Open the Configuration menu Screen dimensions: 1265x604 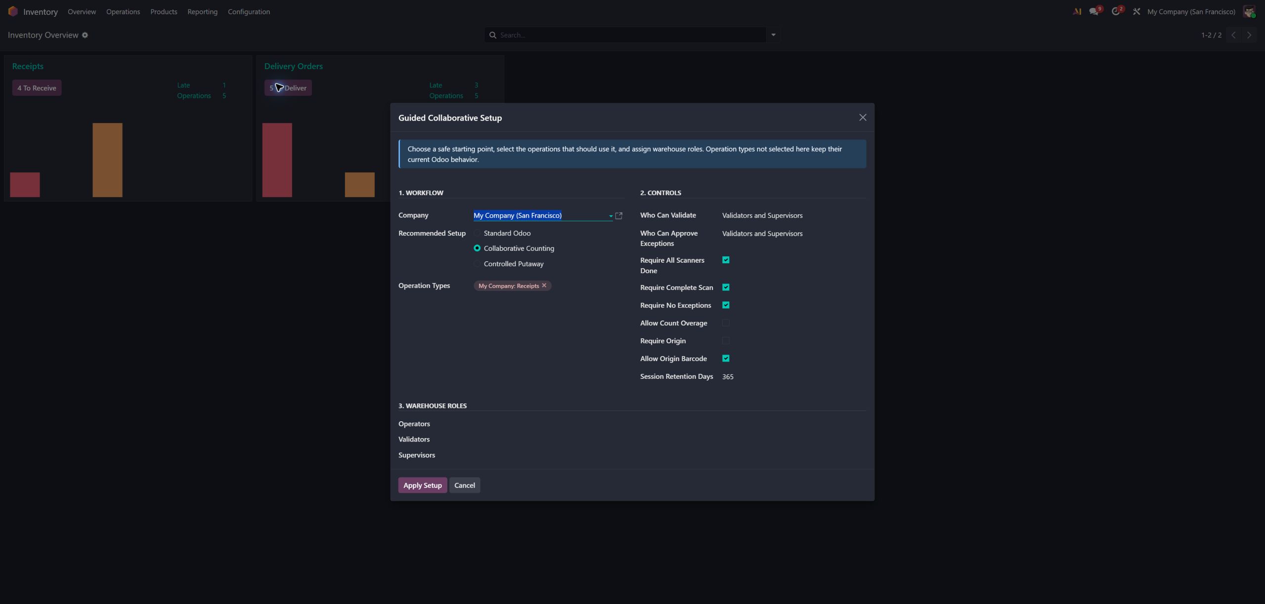pyautogui.click(x=249, y=11)
